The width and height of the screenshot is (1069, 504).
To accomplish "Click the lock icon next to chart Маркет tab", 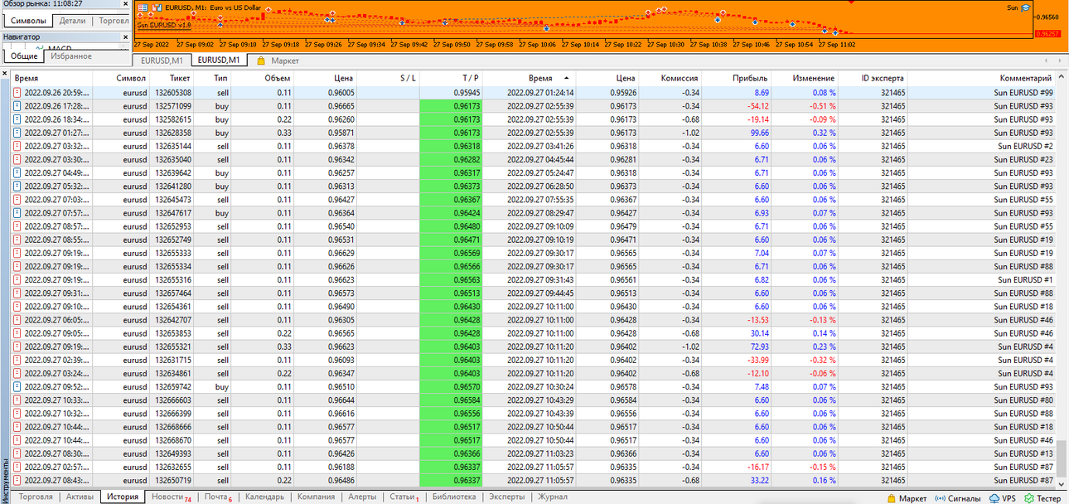I will pyautogui.click(x=261, y=61).
